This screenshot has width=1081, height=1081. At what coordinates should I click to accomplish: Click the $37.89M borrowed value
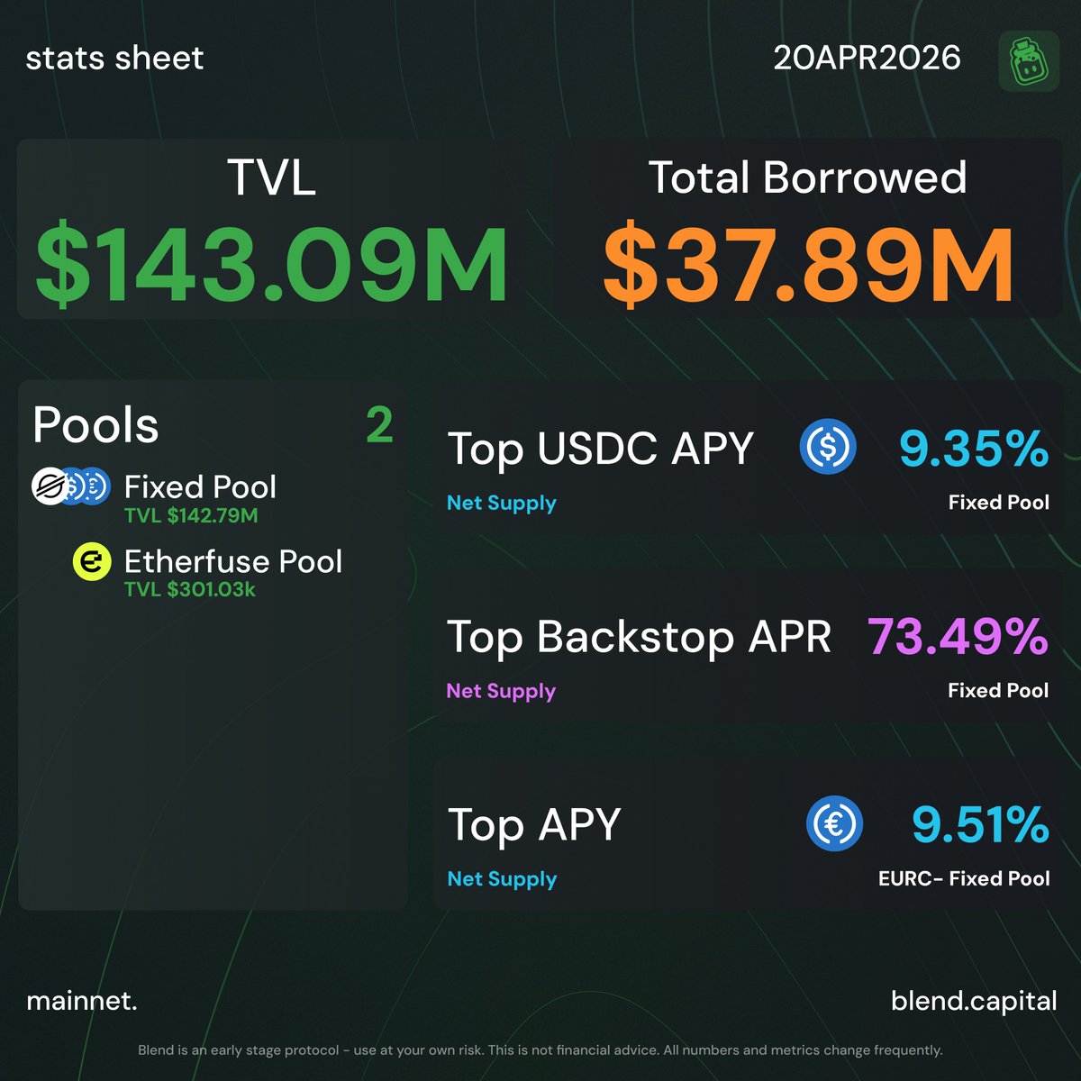tap(808, 265)
